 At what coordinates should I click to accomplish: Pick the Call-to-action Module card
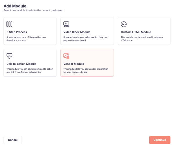(x=30, y=63)
